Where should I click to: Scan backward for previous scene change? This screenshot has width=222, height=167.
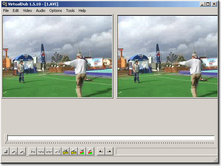click(x=82, y=151)
